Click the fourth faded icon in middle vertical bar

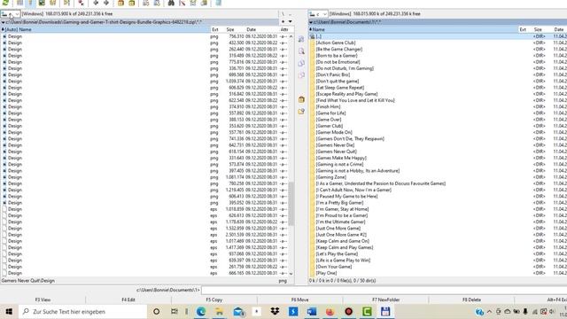pyautogui.click(x=301, y=74)
